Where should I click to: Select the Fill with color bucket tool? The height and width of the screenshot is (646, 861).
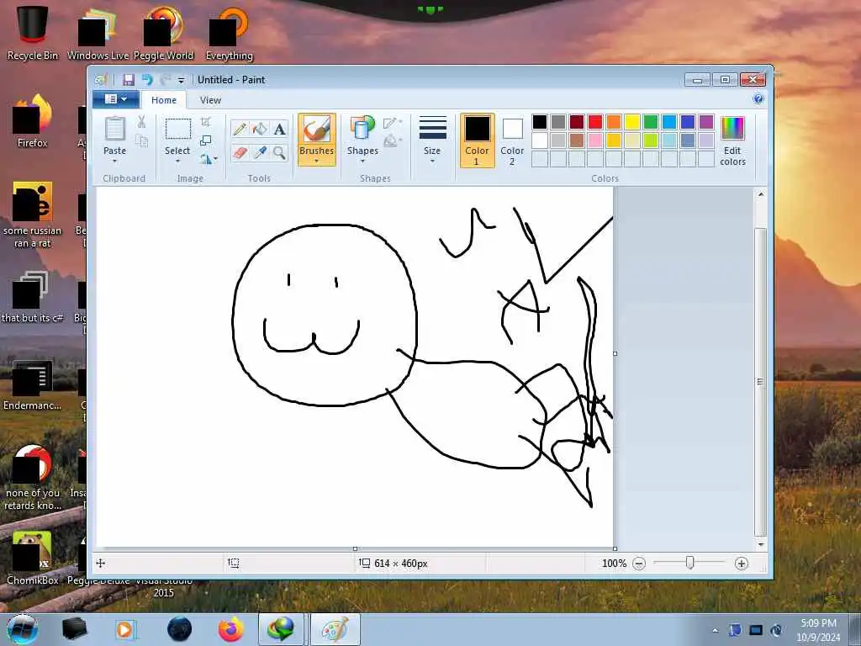(x=260, y=129)
